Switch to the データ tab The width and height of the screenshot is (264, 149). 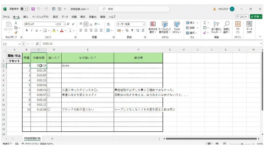click(x=65, y=17)
